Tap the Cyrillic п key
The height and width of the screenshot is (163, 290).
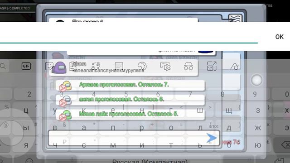pos(113,128)
